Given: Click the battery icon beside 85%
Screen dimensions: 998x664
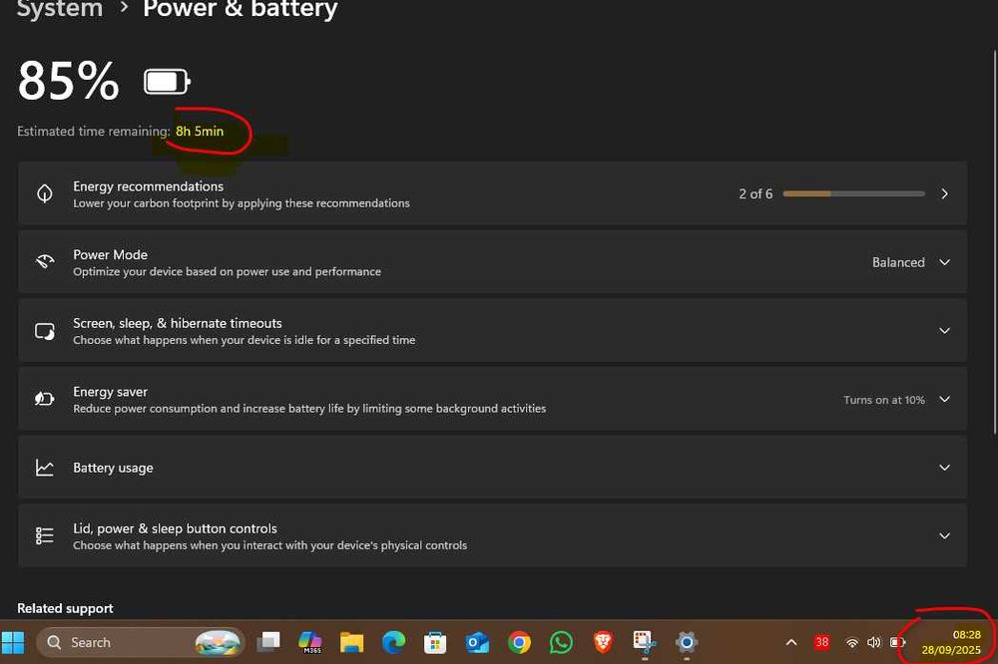Looking at the screenshot, I should [167, 82].
